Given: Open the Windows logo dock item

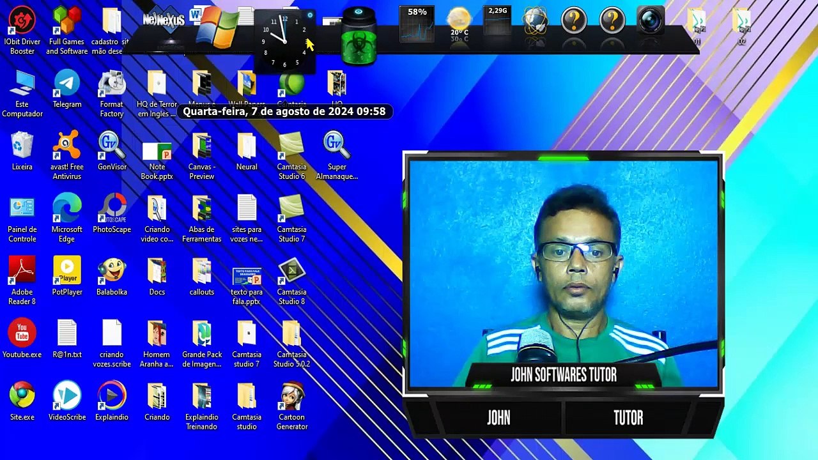Looking at the screenshot, I should (x=217, y=29).
